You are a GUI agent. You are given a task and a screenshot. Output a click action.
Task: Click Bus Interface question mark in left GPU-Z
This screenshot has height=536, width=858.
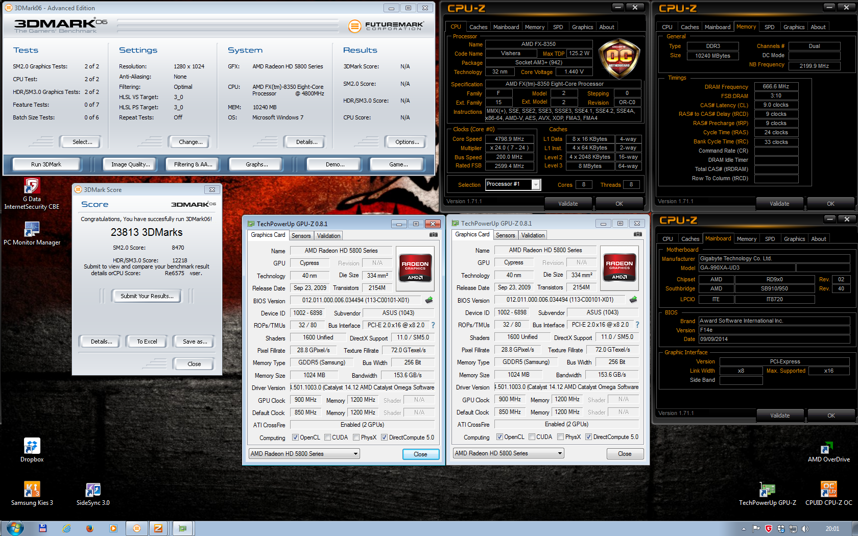pos(433,325)
